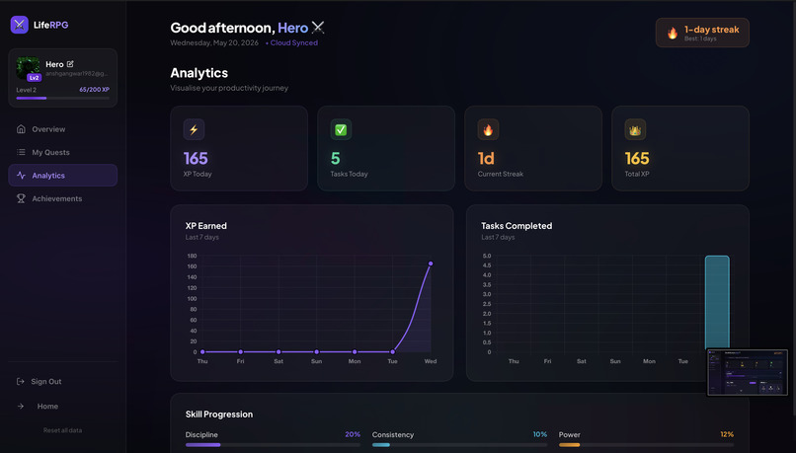Image resolution: width=796 pixels, height=453 pixels.
Task: Click the Tue data point on XP chart
Action: pyautogui.click(x=392, y=351)
